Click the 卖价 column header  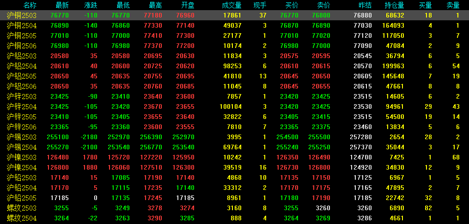(323, 5)
